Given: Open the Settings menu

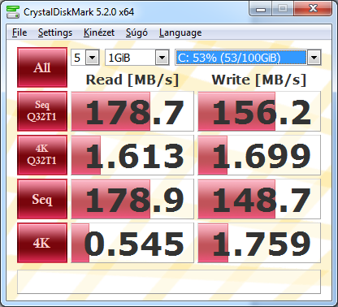Looking at the screenshot, I should click(55, 32).
